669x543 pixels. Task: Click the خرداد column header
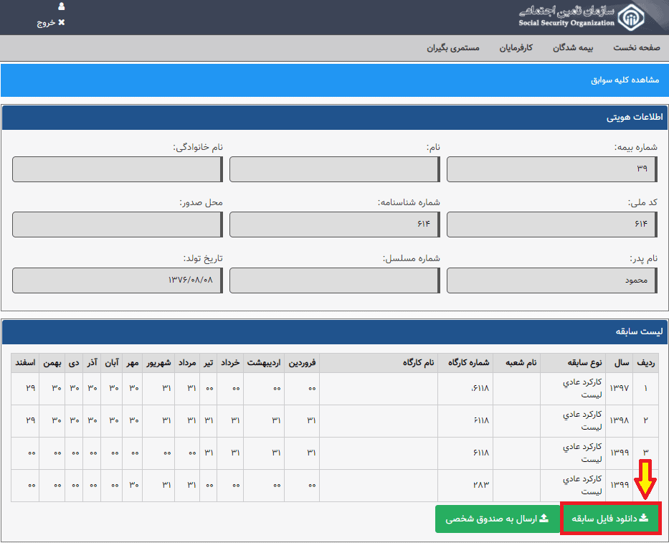(230, 363)
